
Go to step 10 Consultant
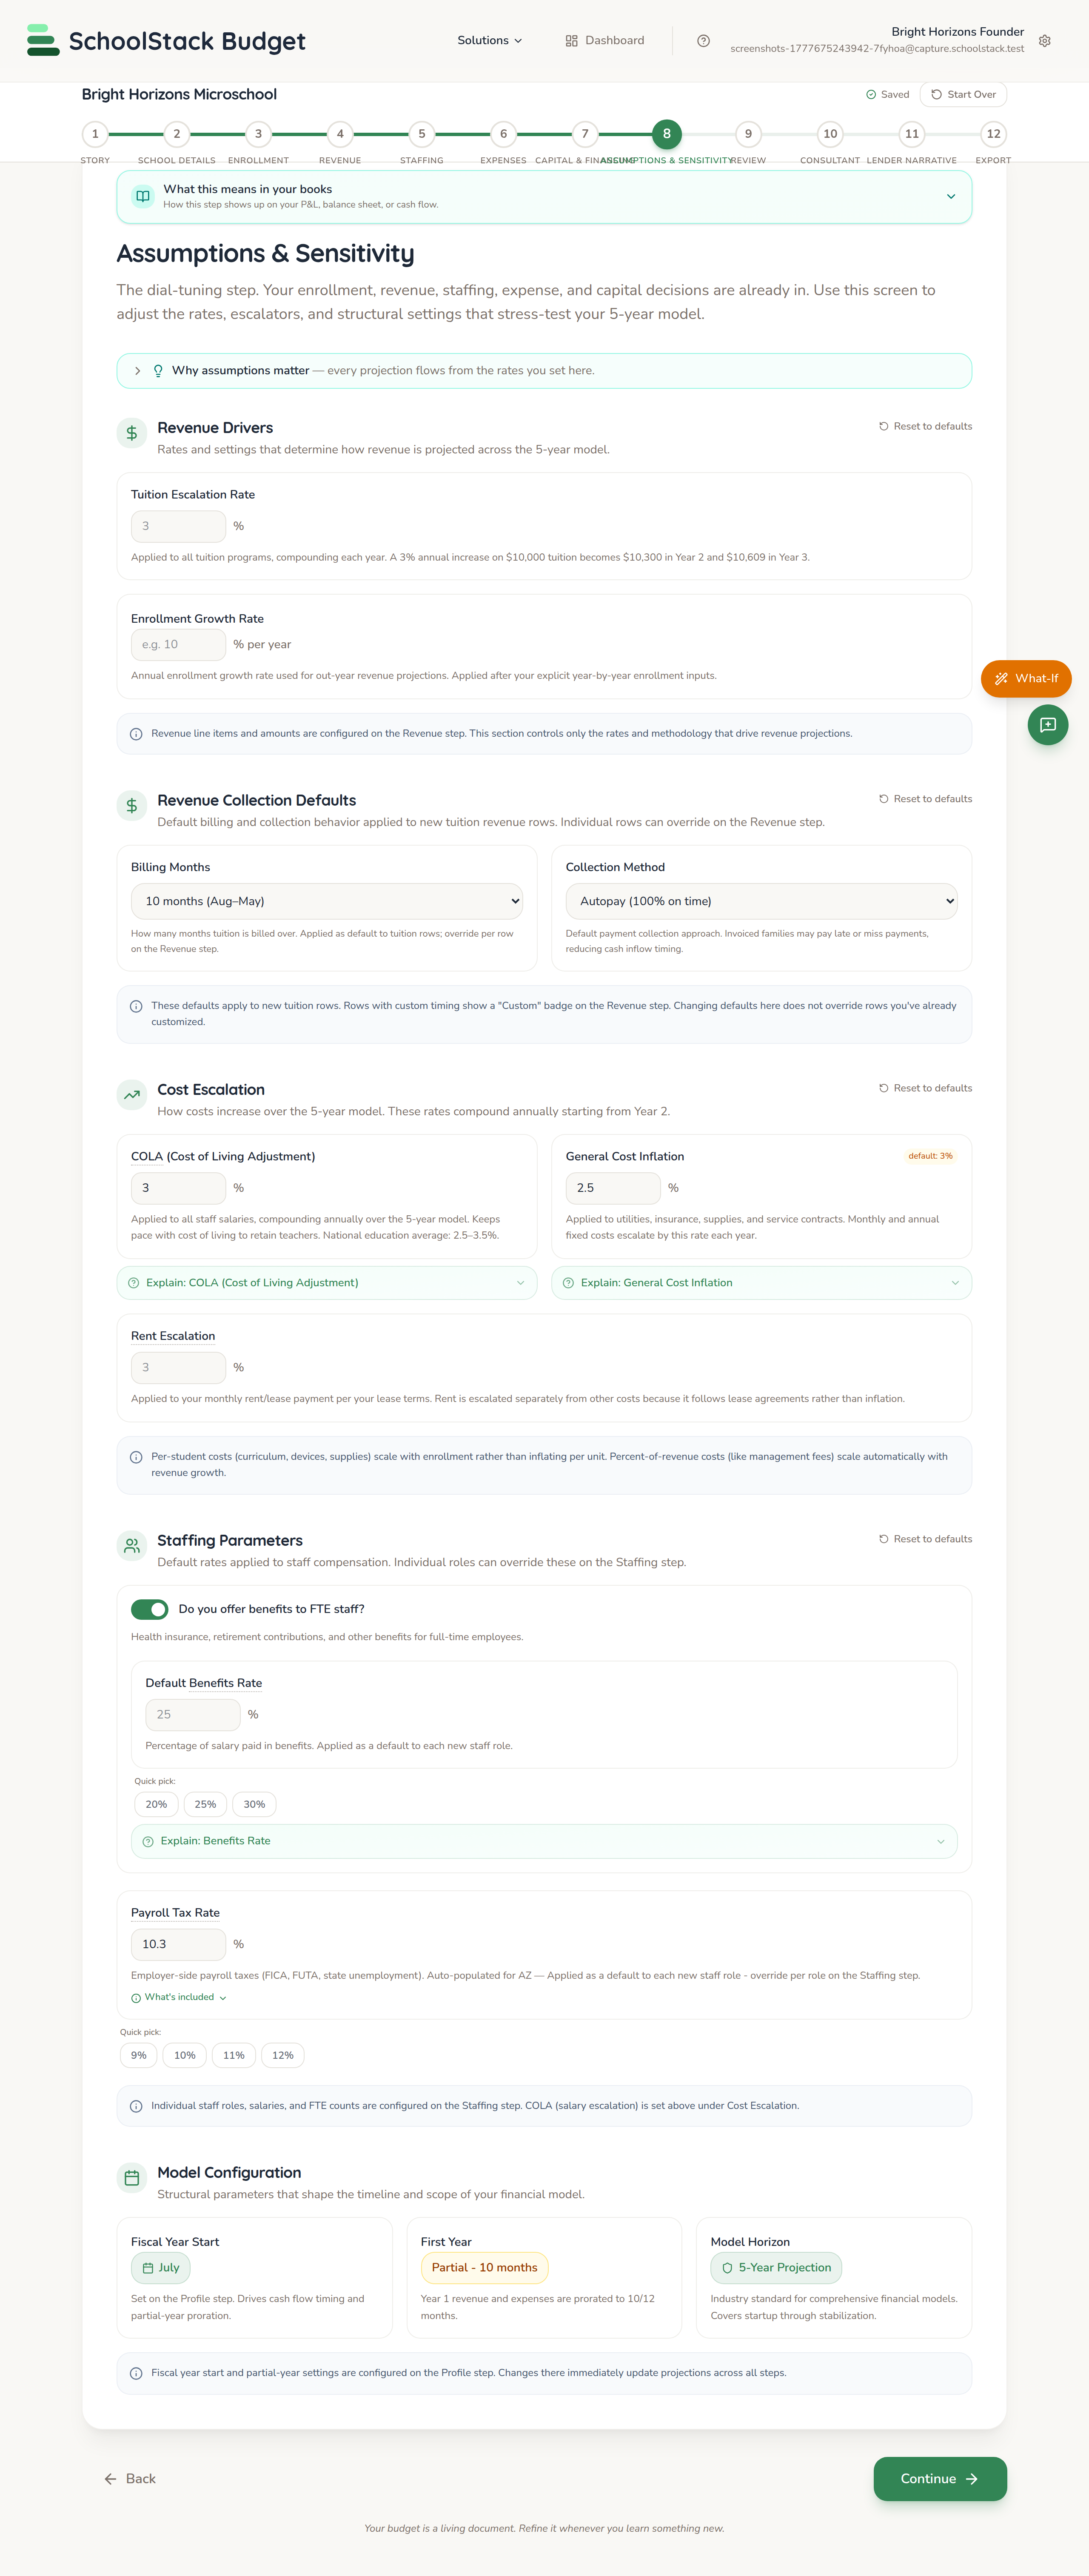pos(830,134)
